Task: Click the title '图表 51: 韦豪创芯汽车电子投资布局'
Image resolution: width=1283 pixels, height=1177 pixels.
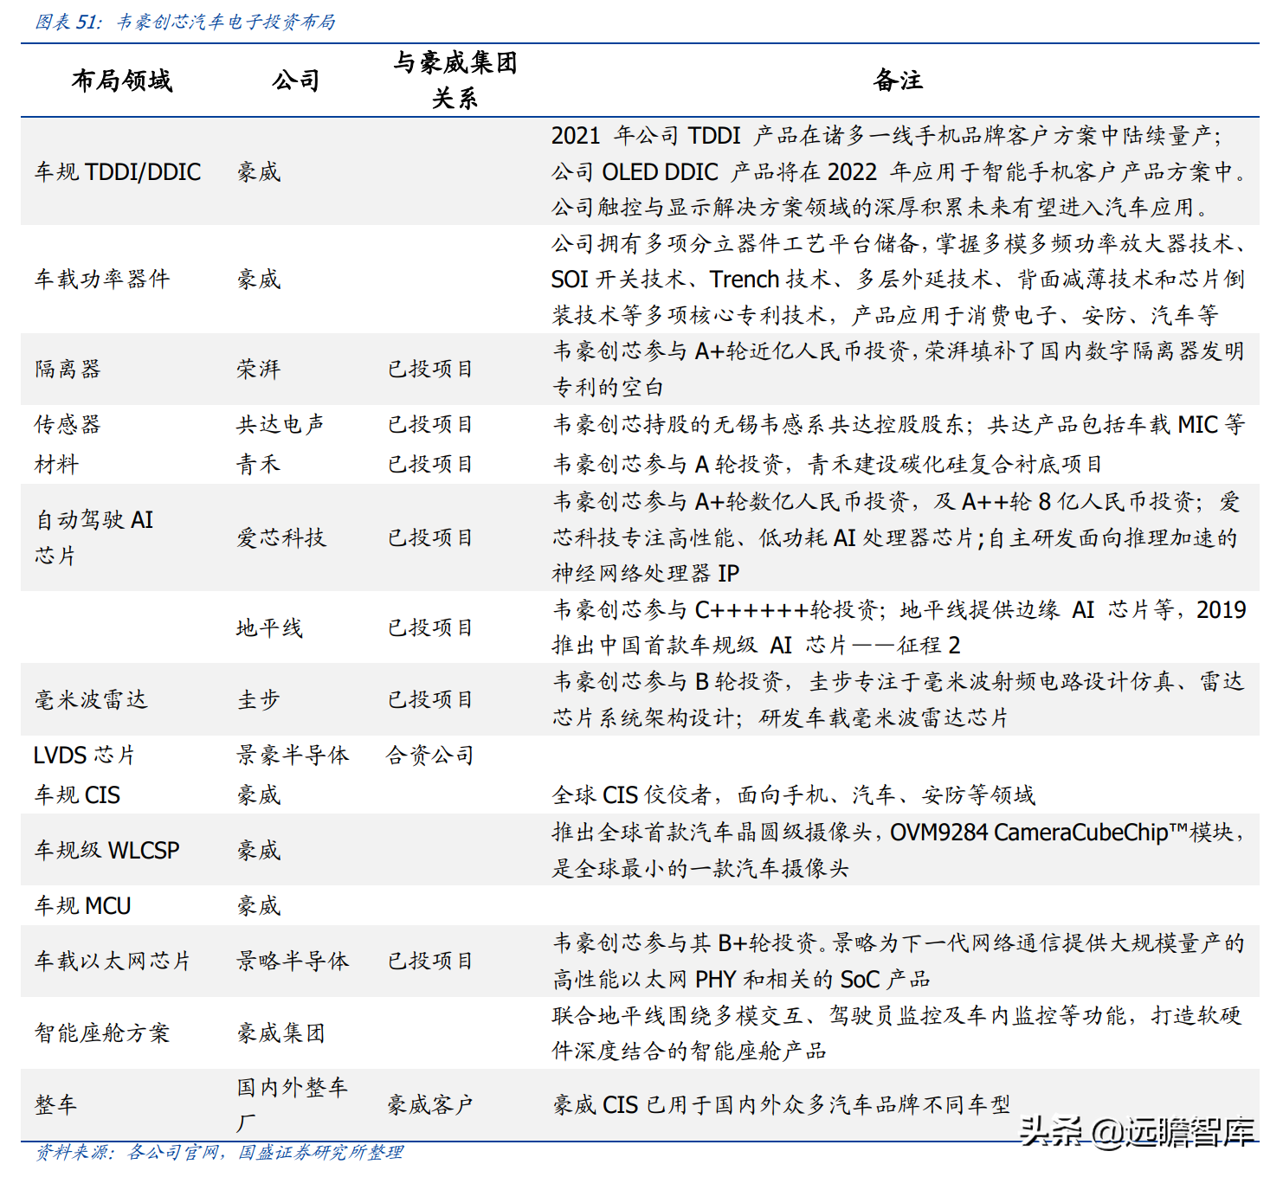Action: (184, 22)
